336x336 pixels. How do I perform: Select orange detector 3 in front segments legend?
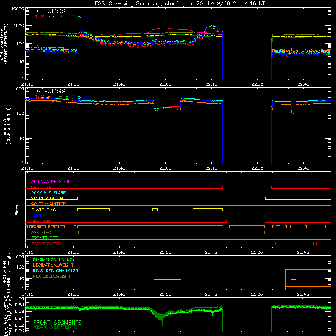pyautogui.click(x=48, y=17)
